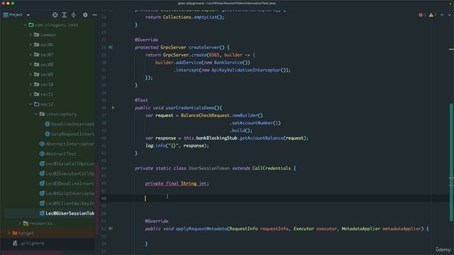Click the applyRequestMetadata method name

click(x=201, y=229)
